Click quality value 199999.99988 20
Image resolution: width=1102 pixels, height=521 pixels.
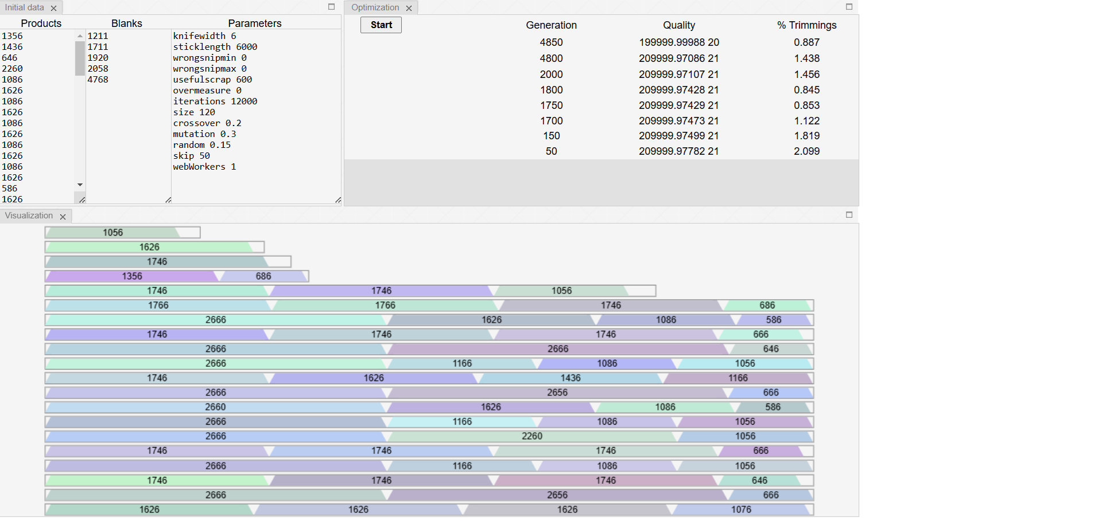coord(679,42)
